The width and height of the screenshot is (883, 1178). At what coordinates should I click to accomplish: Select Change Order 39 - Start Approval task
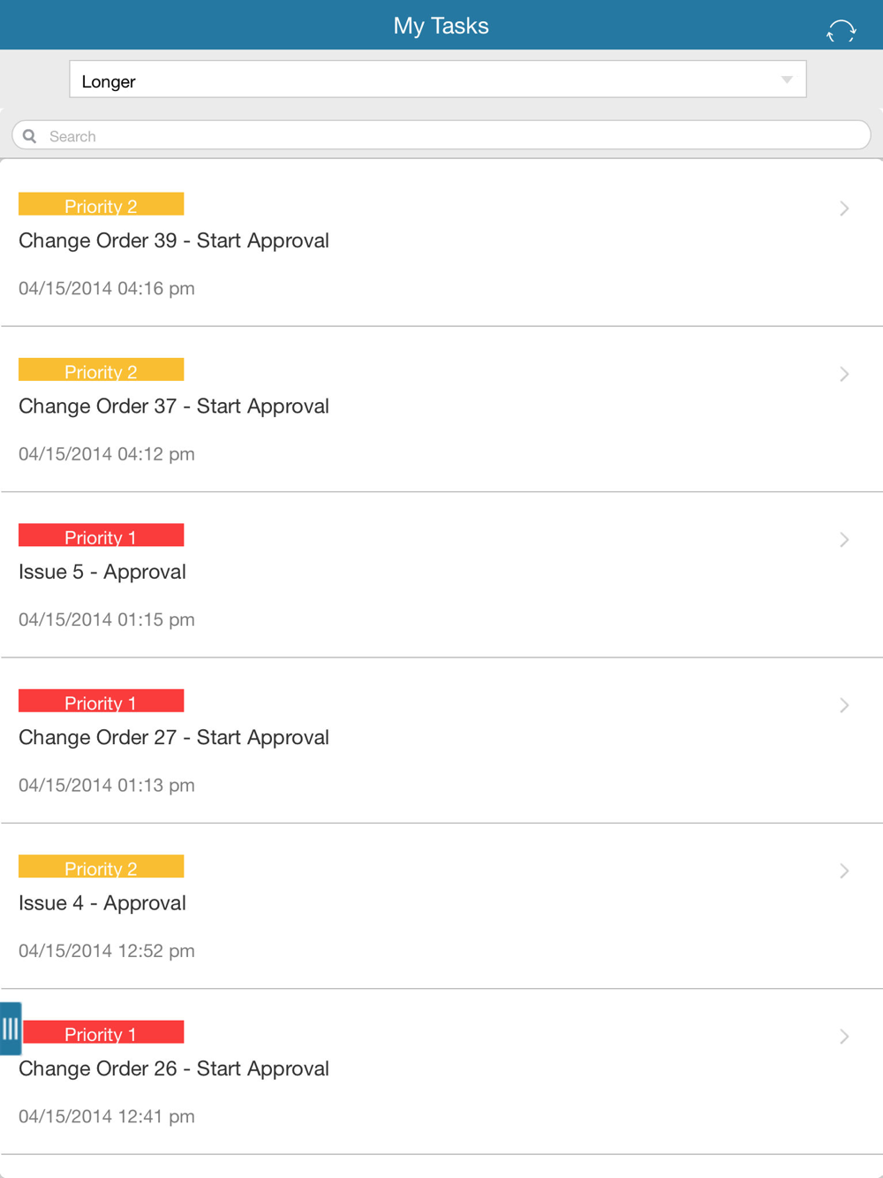pos(441,244)
